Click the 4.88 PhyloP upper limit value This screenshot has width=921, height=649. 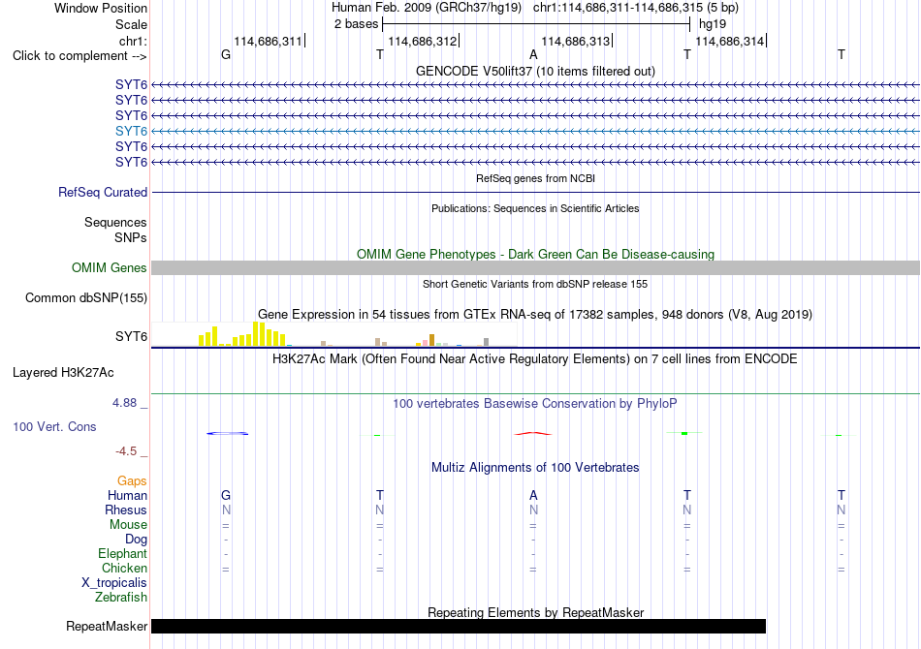pyautogui.click(x=124, y=403)
